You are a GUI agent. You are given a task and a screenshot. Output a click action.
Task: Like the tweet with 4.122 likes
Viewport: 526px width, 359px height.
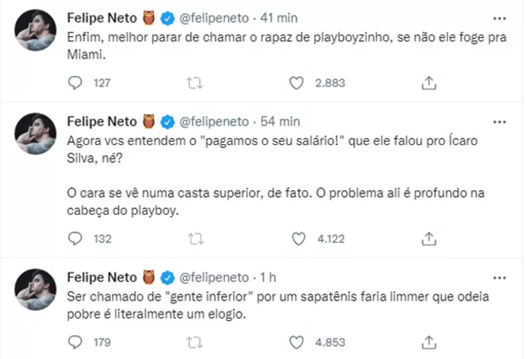pos(296,238)
